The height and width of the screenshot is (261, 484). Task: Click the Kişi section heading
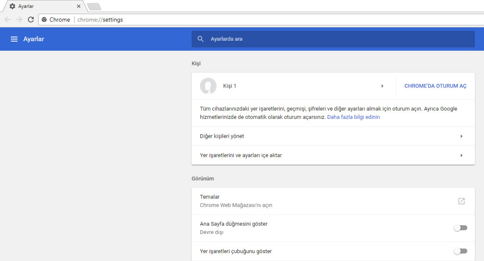pyautogui.click(x=196, y=64)
